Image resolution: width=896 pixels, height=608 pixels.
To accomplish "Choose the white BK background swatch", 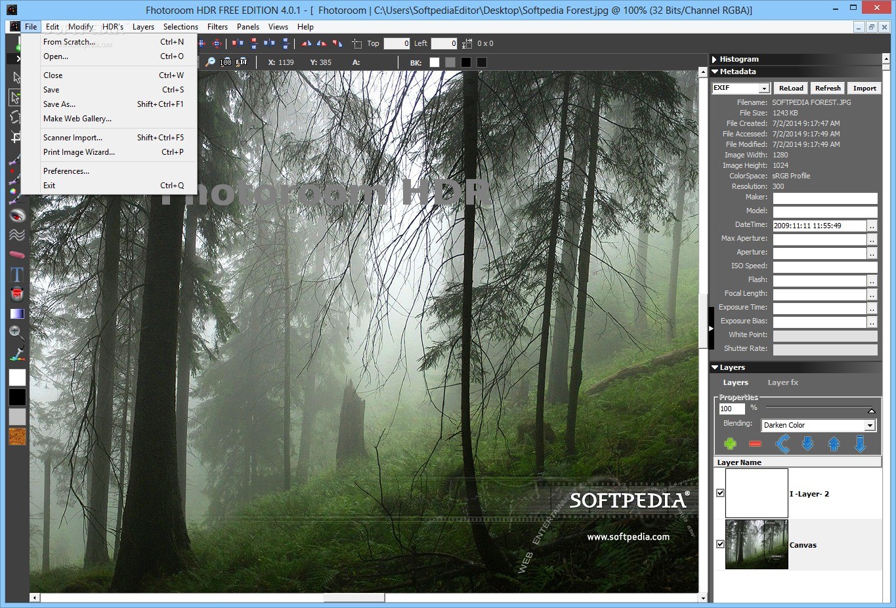I will click(434, 62).
